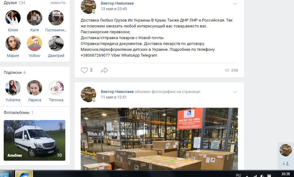Open the floating chat avatar at right edge
Screen dimensions: 294x177
(286, 150)
